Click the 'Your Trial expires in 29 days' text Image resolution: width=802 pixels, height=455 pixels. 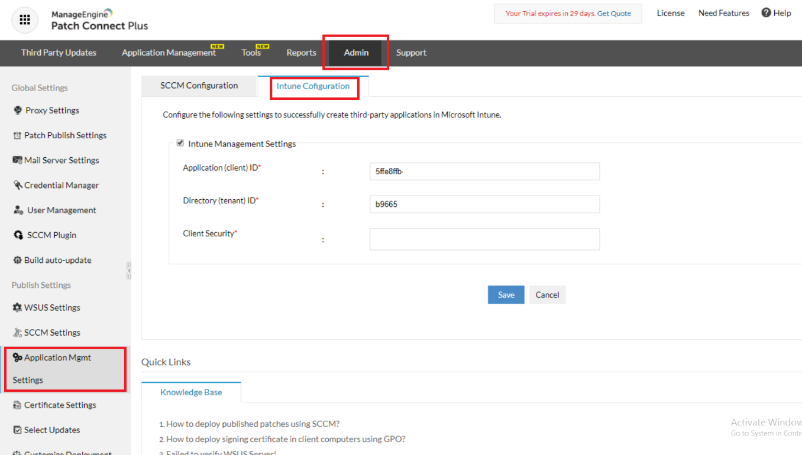coord(550,14)
